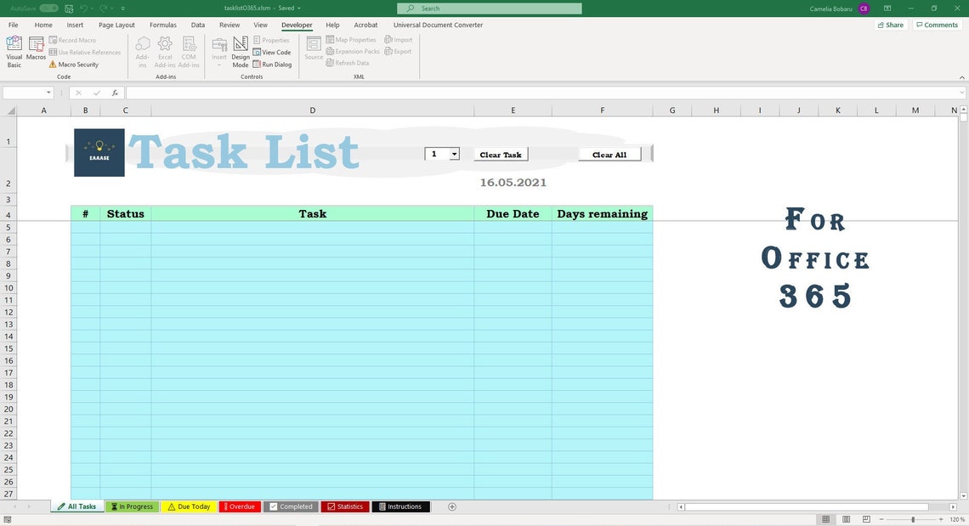Click Excel Add-ins icon

coord(165,49)
